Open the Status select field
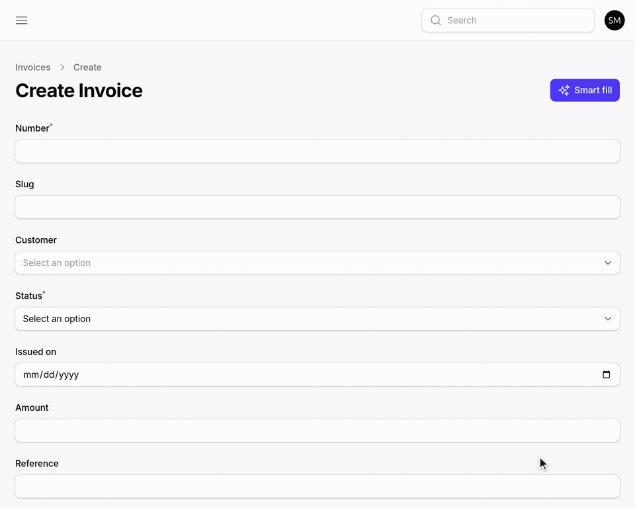 [317, 319]
